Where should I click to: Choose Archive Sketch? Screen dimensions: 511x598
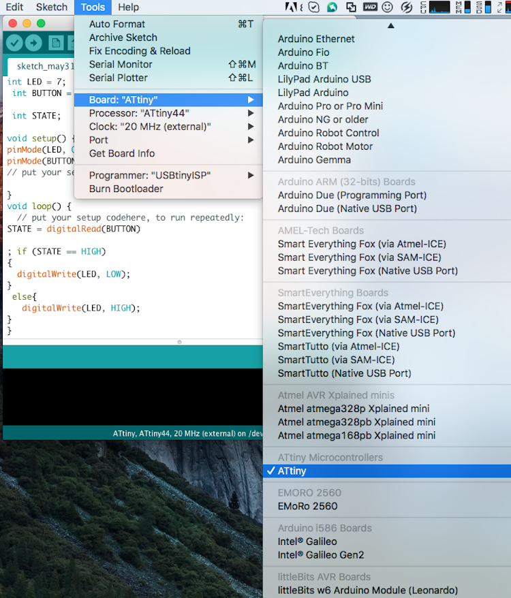click(168, 37)
